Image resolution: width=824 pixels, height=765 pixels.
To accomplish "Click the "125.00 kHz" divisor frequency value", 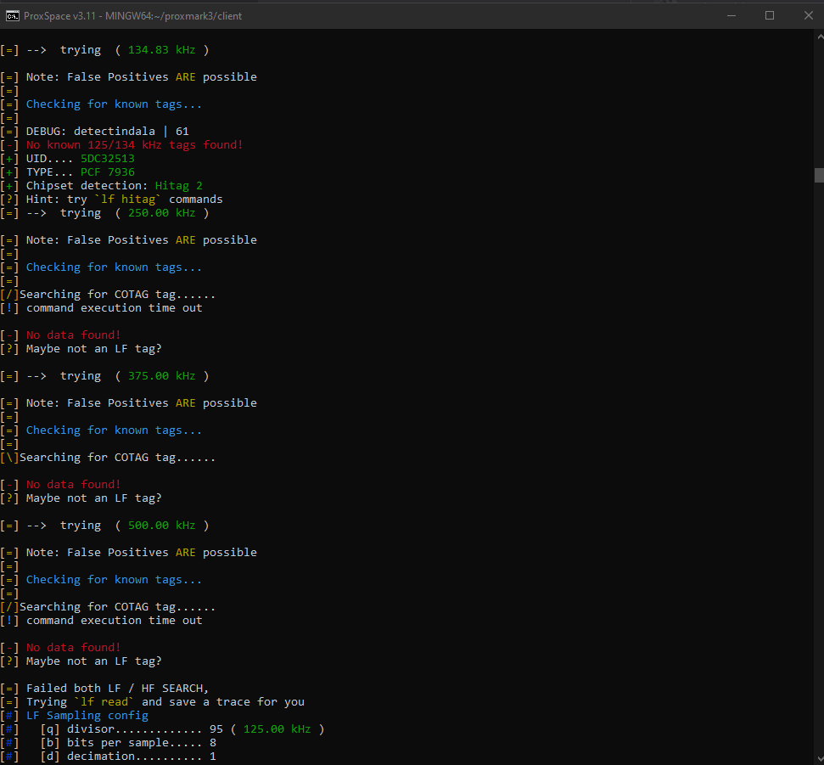I will [x=277, y=729].
